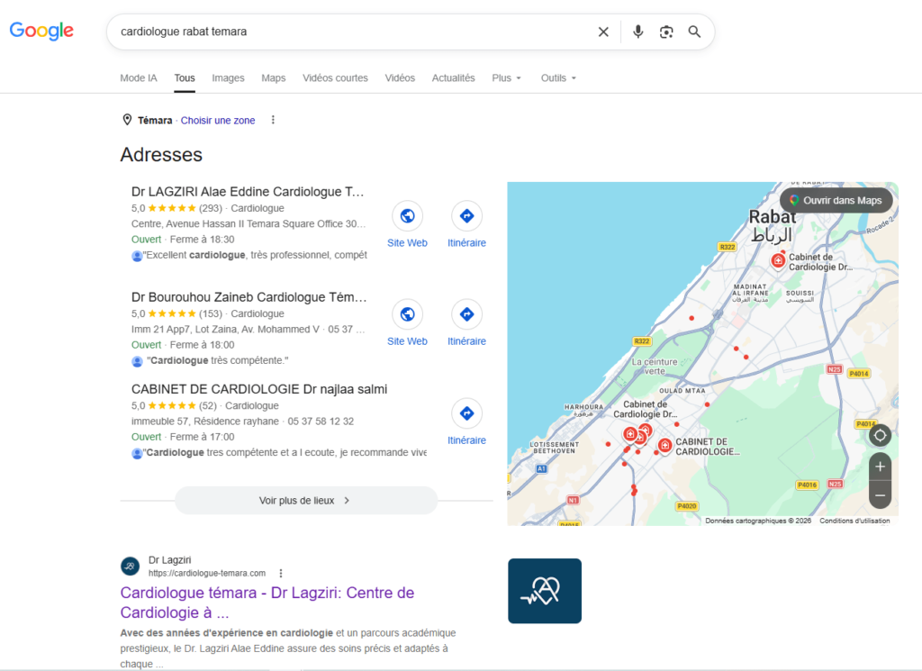Click Choisir une zone link

click(x=218, y=120)
